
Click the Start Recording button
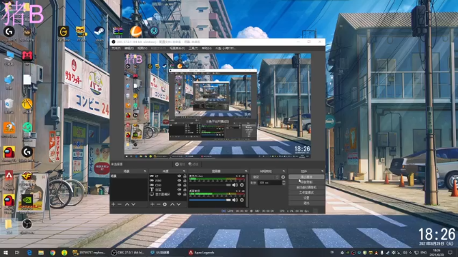306,182
